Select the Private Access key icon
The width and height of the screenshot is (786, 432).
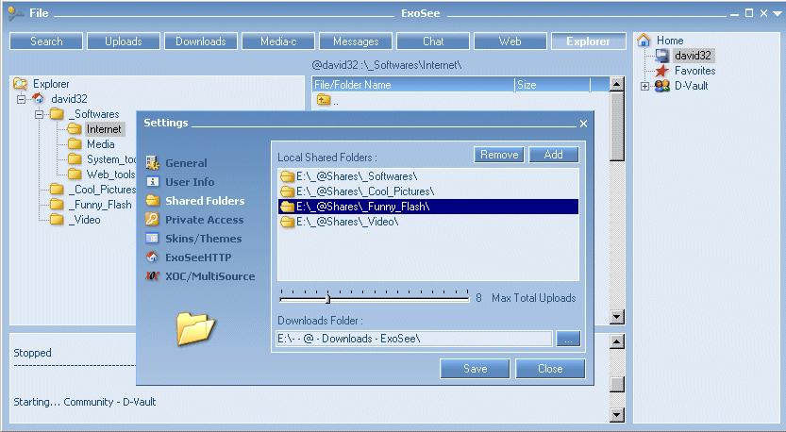point(152,220)
